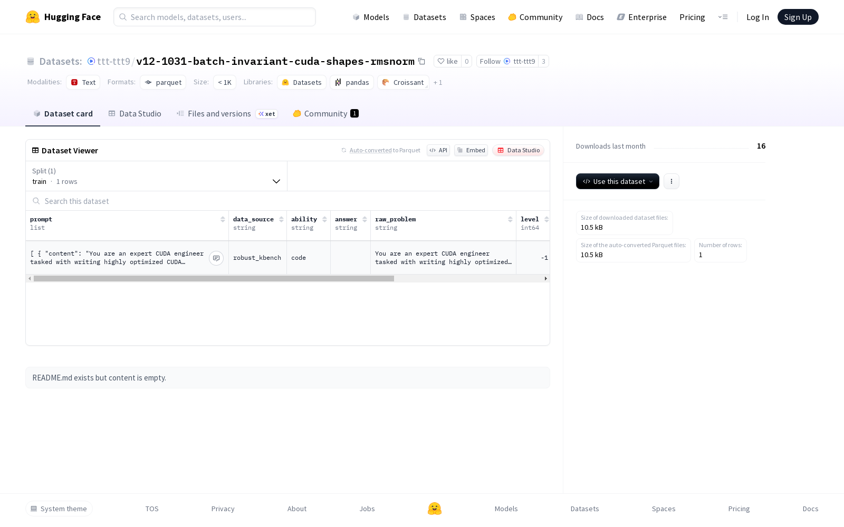The height and width of the screenshot is (527, 844).
Task: Open the Data Studio tab
Action: point(135,114)
